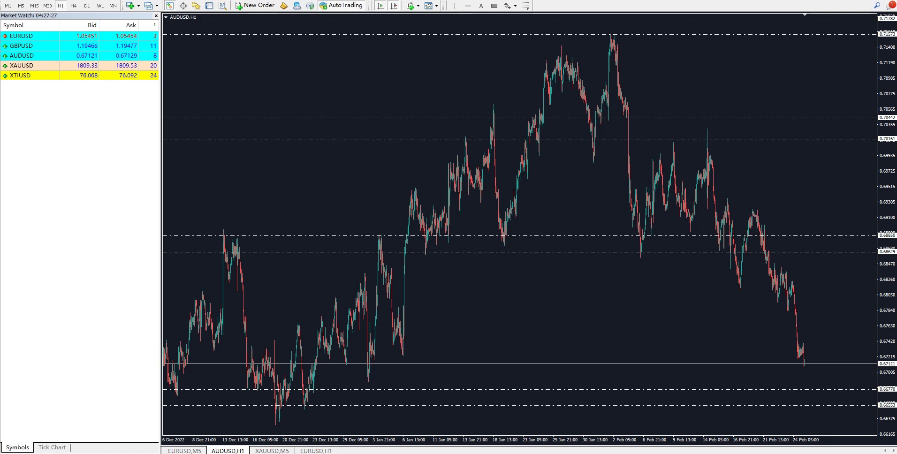The image size is (897, 454).
Task: Open the EURUSD,H1 chart tab
Action: (316, 451)
